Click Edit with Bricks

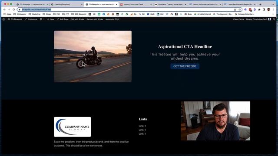tap(77, 19)
